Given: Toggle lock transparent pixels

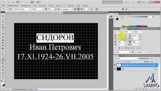Looking at the screenshot, I should tap(123, 62).
